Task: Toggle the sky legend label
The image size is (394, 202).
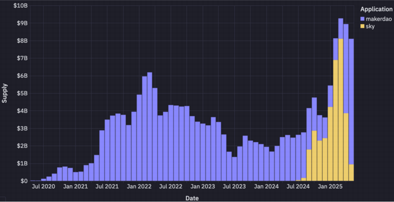Action: tap(370, 26)
